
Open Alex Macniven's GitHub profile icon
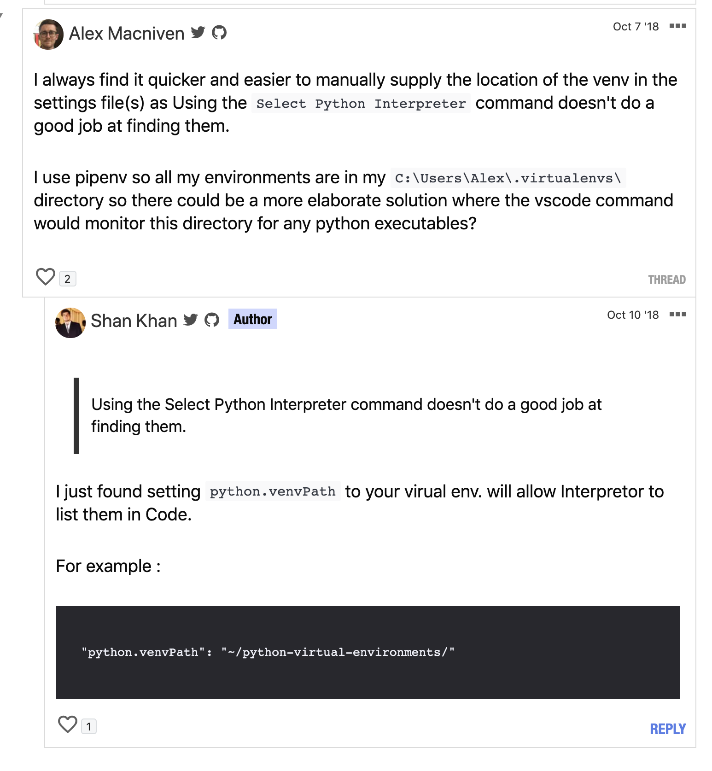pos(220,33)
